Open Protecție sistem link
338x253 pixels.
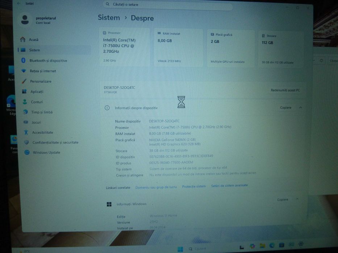(194, 186)
